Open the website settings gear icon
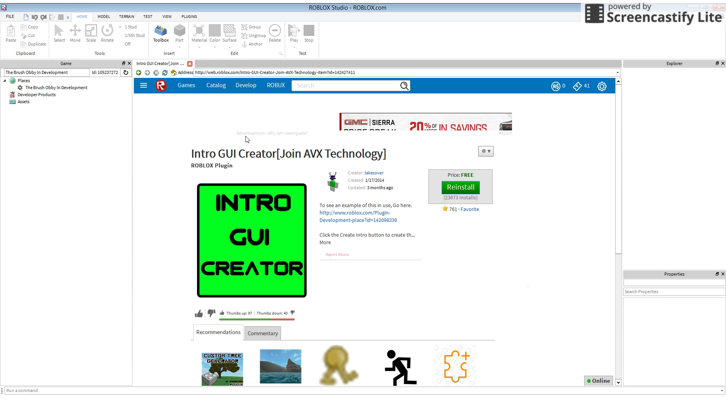Image resolution: width=726 pixels, height=408 pixels. pyautogui.click(x=602, y=86)
